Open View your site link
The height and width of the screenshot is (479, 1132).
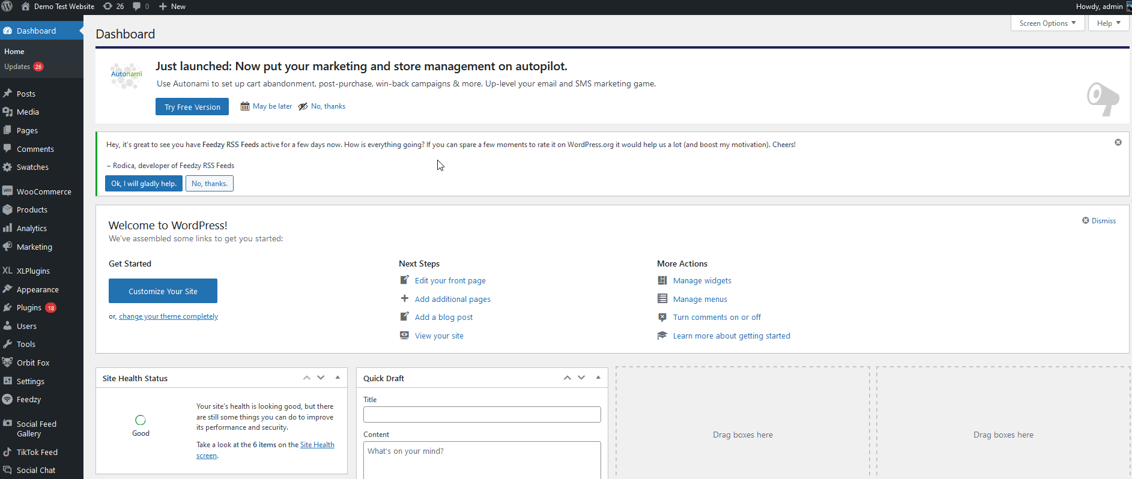tap(439, 336)
